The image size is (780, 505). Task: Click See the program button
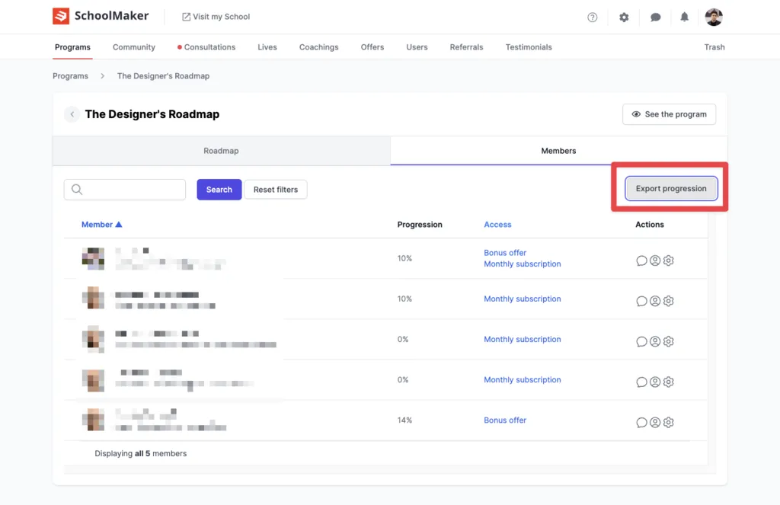(x=669, y=114)
